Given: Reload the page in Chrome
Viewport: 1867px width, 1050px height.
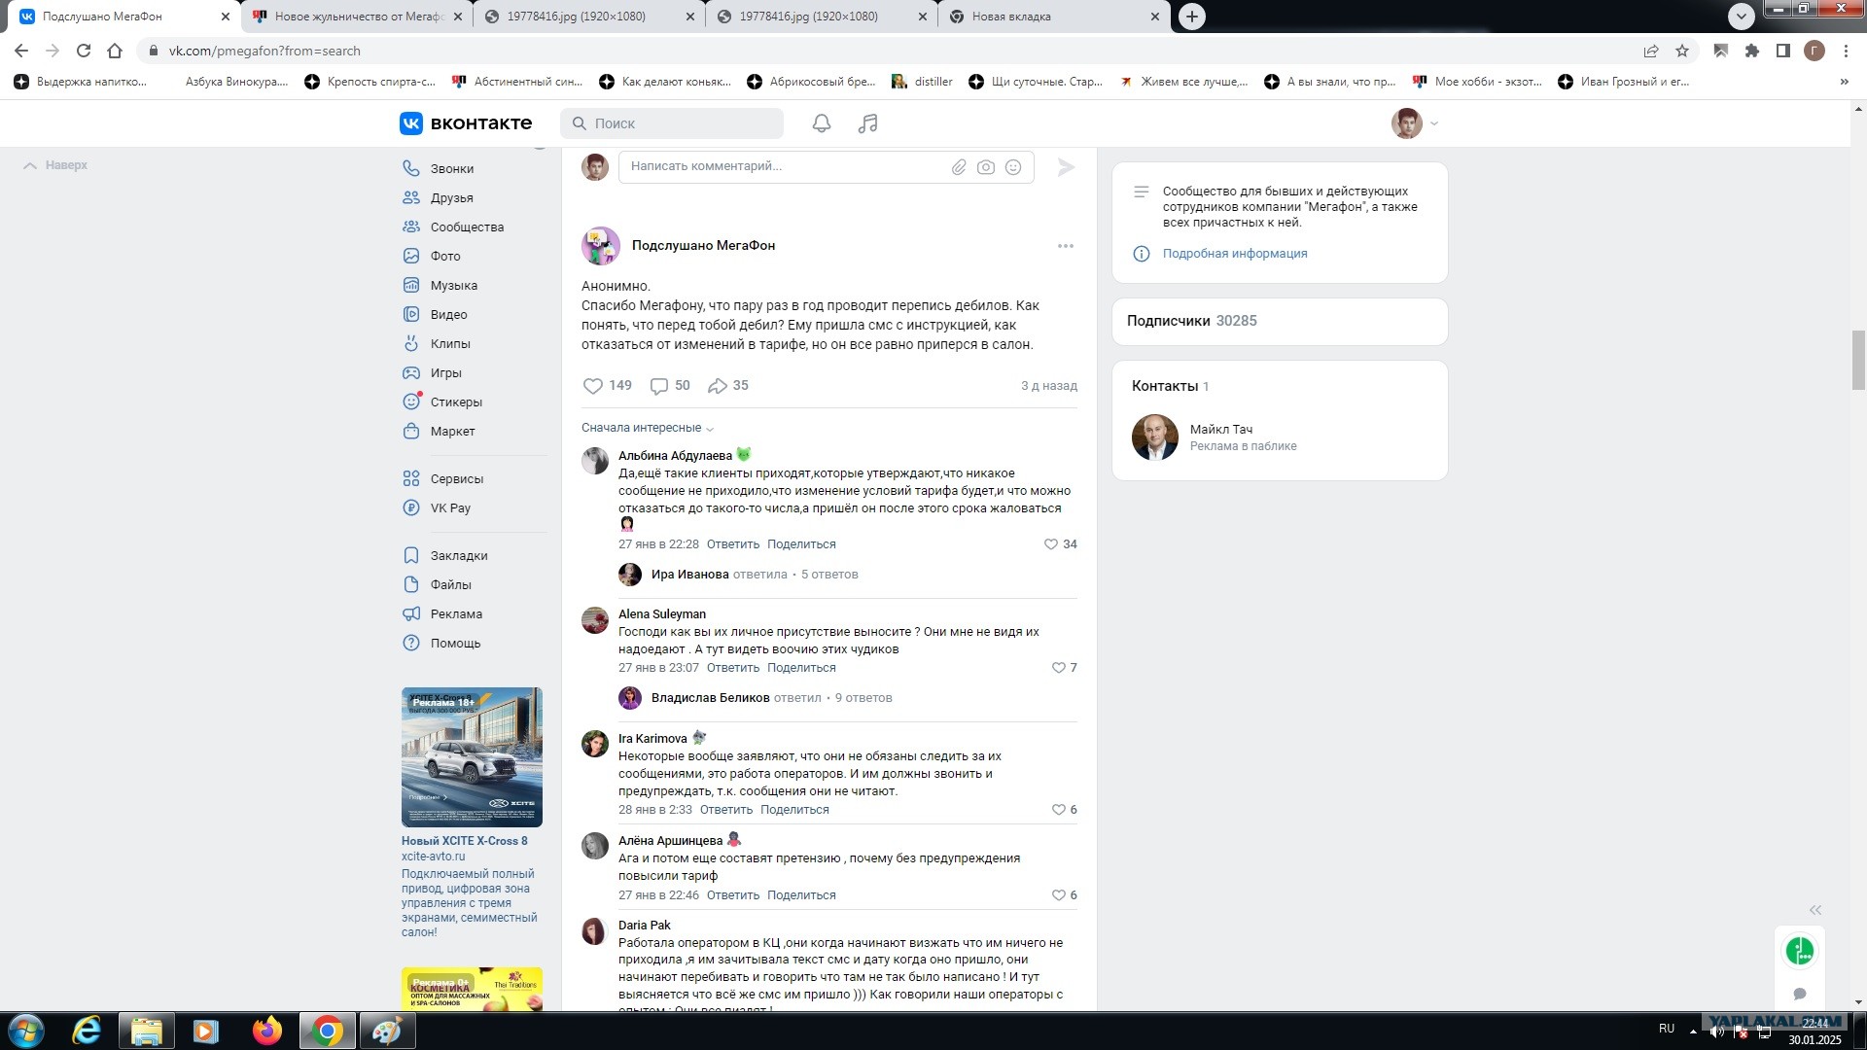Looking at the screenshot, I should 84,51.
